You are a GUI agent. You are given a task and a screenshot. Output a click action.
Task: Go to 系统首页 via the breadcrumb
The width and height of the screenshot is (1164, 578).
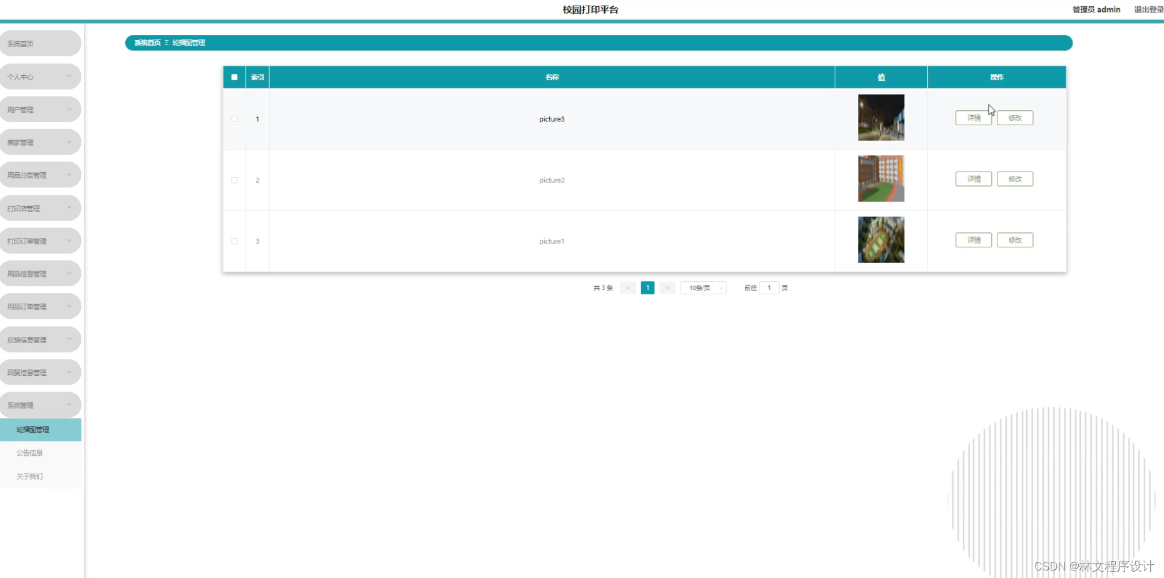pos(148,43)
